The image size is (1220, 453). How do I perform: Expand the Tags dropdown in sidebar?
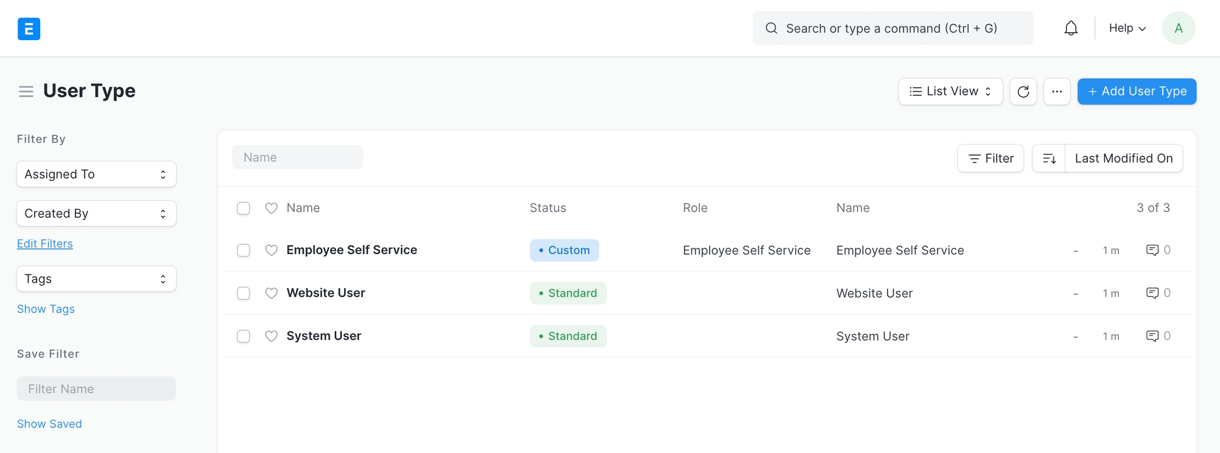(x=96, y=279)
